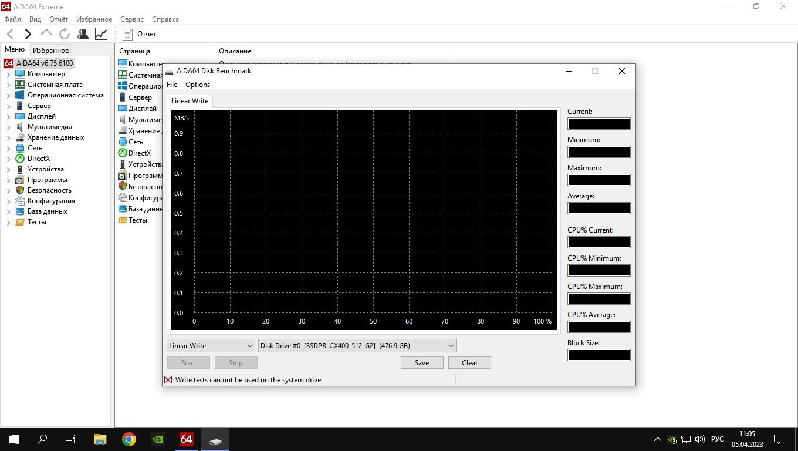Select Дисплей in the left tree
Screen dimensions: 798x451
coord(42,116)
